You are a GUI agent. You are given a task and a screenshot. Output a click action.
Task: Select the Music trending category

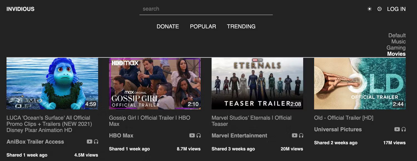click(398, 41)
